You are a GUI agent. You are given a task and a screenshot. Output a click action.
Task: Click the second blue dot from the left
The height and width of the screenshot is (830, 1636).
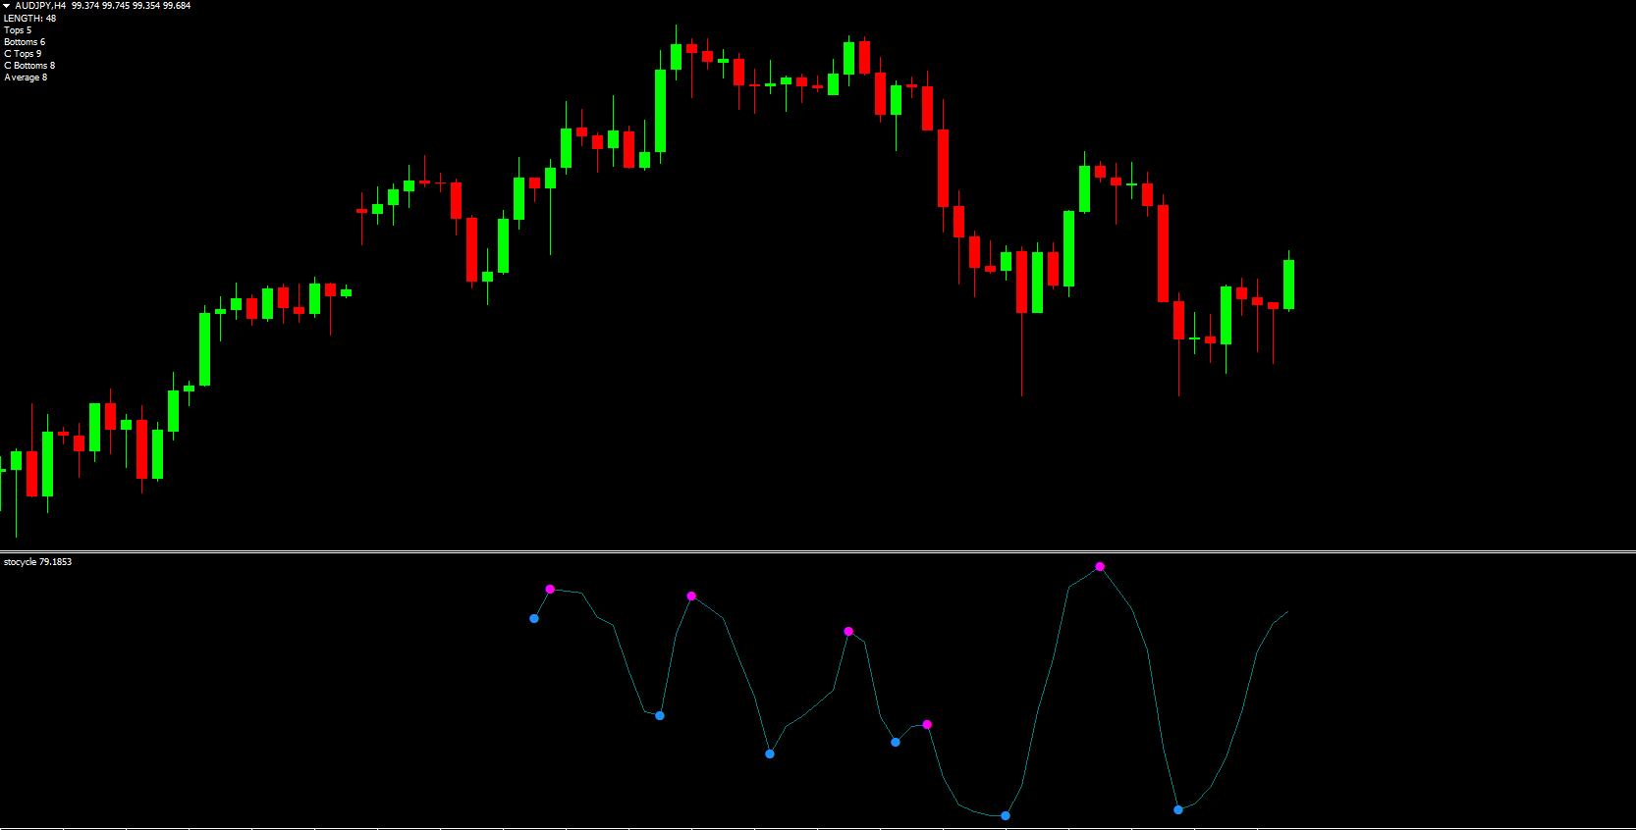(660, 715)
